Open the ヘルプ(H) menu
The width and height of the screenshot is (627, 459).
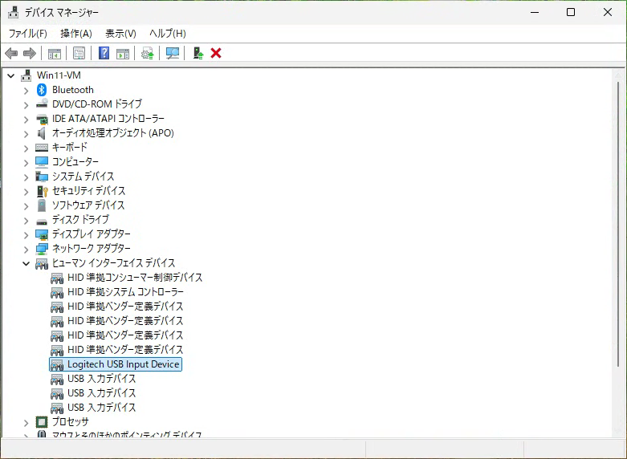168,34
